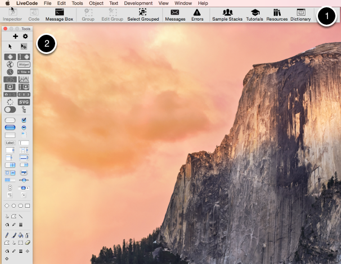Screen dimensions: 341x264
Task: Select the scrolling field tool
Action: pyautogui.click(x=10, y=150)
